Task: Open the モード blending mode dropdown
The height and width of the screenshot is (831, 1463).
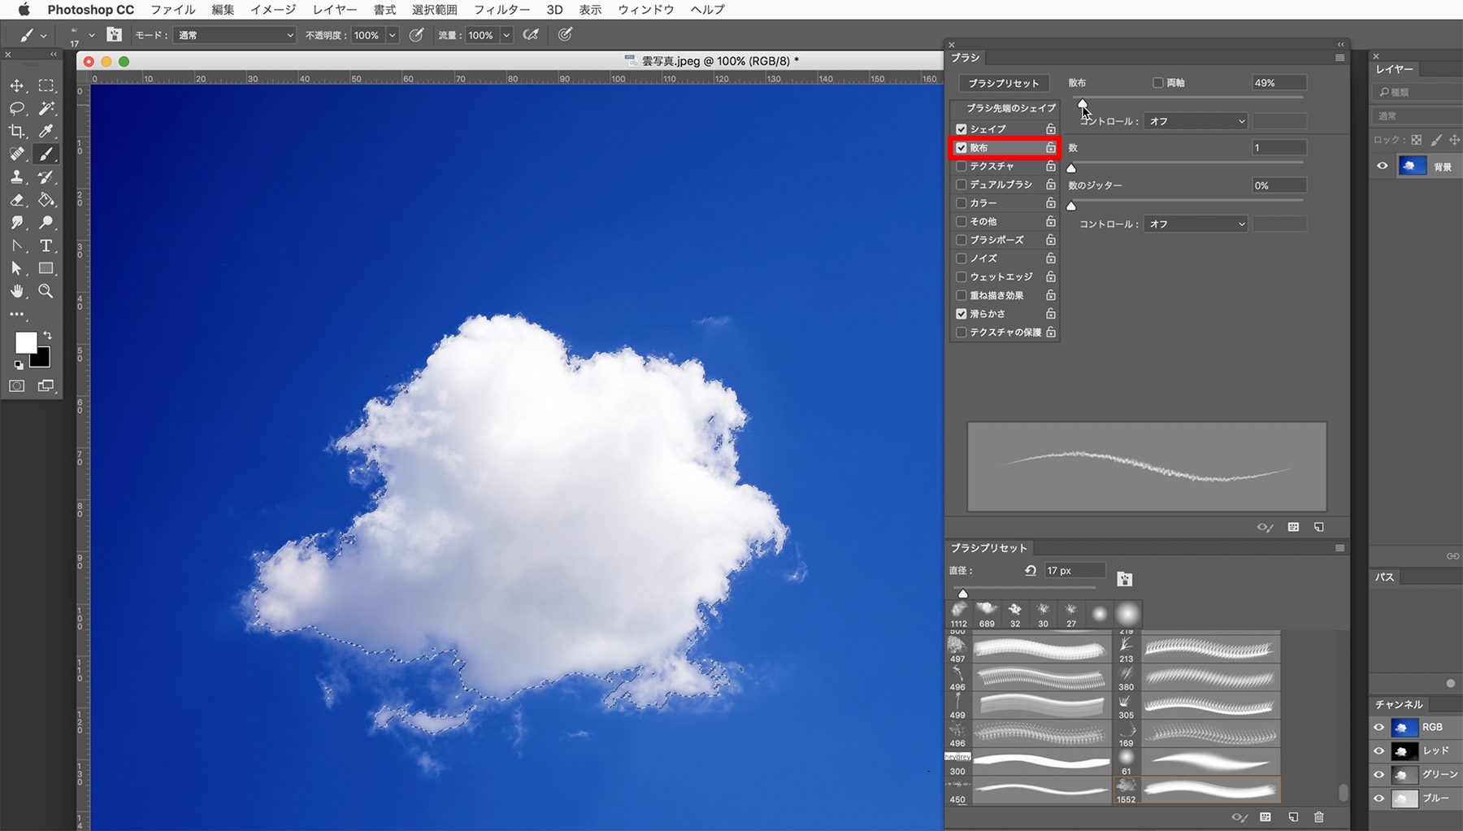Action: click(x=235, y=35)
